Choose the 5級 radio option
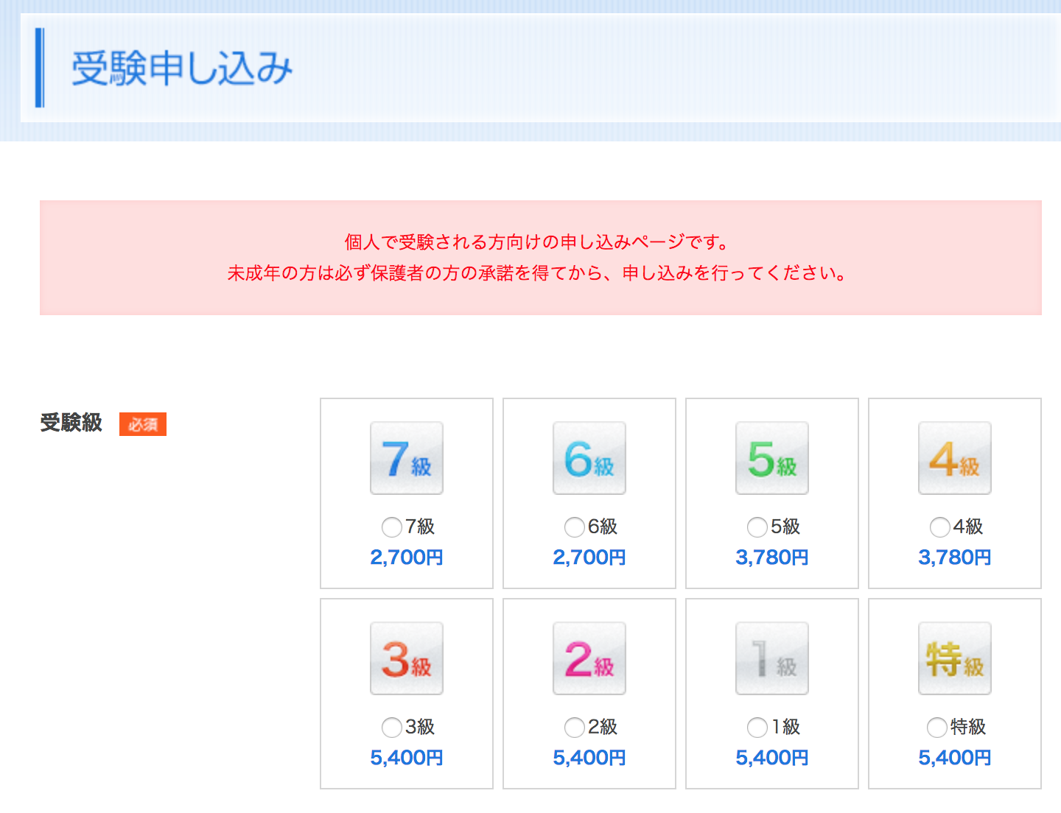The width and height of the screenshot is (1061, 813). point(757,527)
